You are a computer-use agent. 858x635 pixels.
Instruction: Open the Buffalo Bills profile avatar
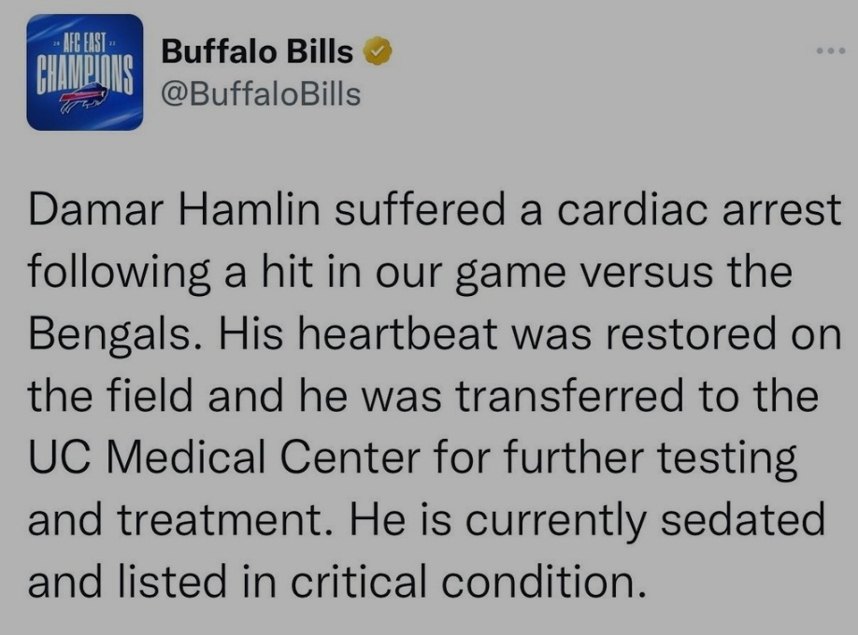coord(85,72)
